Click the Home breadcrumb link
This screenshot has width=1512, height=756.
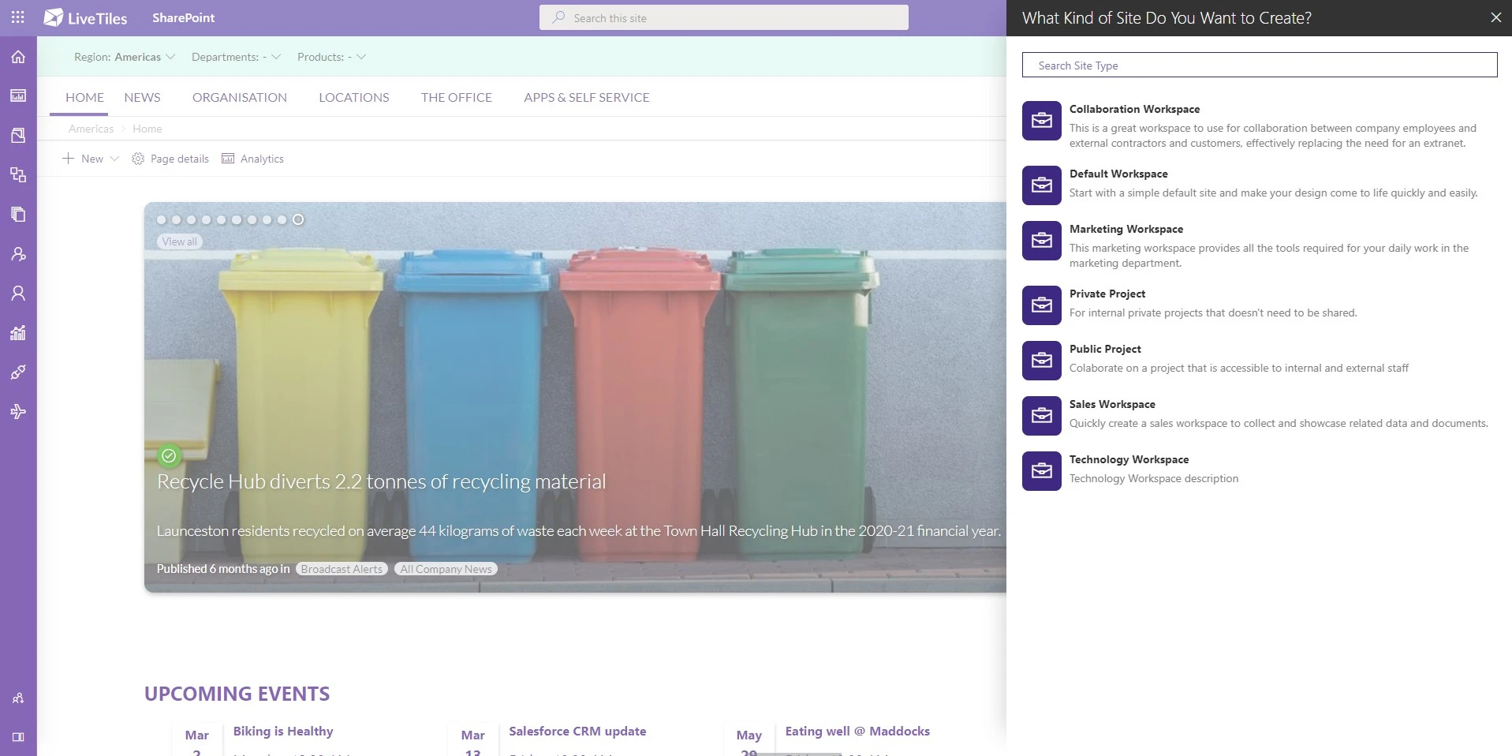[147, 129]
